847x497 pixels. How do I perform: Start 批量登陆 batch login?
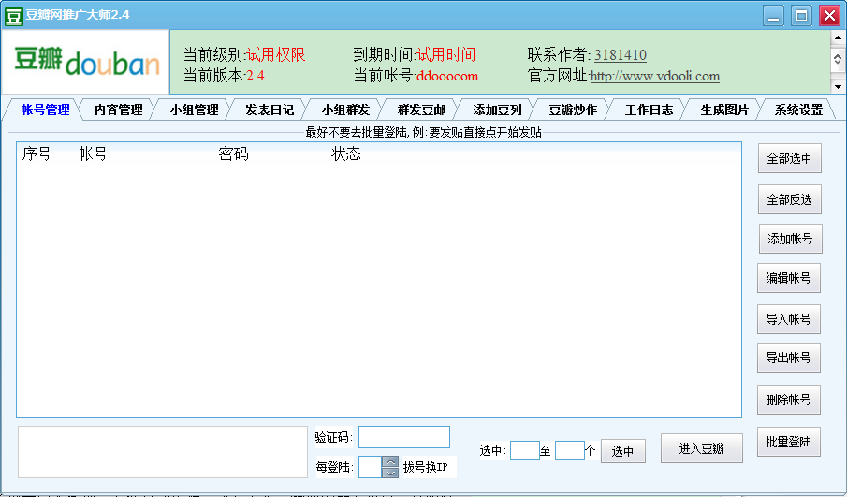789,442
